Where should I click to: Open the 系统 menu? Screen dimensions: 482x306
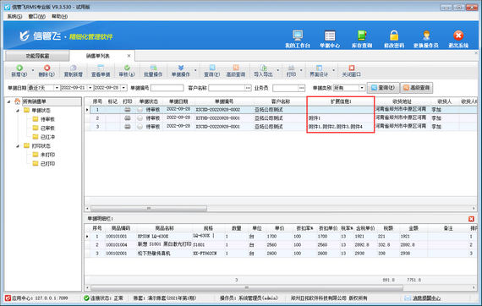14,16
